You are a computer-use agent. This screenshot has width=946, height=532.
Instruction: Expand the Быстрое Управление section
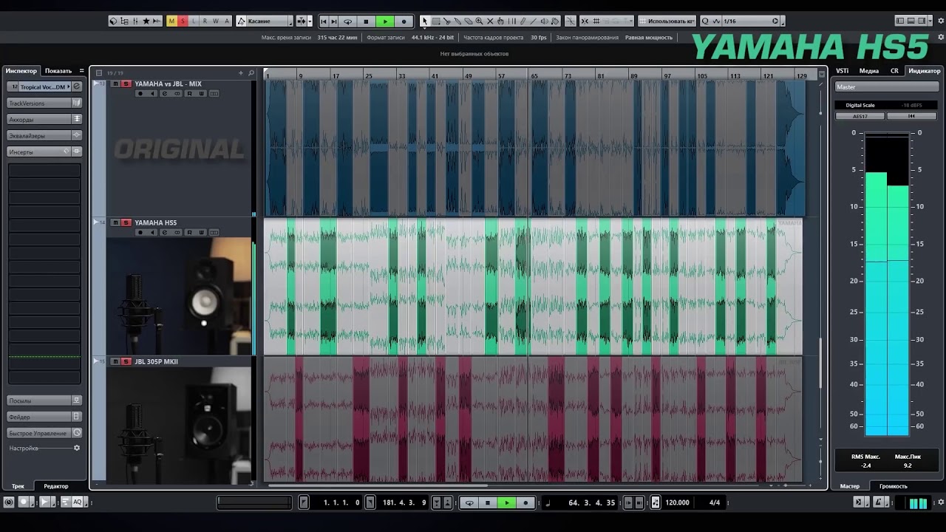(x=44, y=433)
